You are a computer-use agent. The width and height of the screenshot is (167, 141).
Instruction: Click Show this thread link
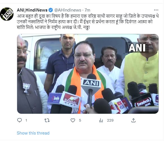click(x=33, y=133)
